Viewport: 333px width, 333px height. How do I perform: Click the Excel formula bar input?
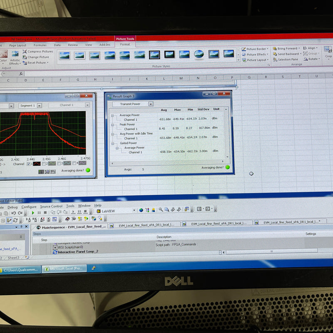click(x=179, y=72)
